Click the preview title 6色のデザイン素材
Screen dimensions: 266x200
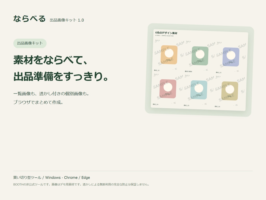pyautogui.click(x=166, y=33)
